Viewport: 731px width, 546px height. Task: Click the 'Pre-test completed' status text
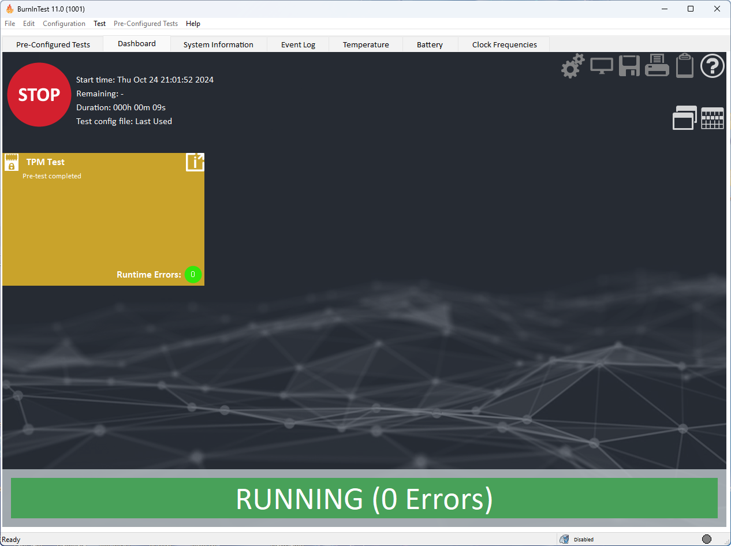tap(52, 176)
